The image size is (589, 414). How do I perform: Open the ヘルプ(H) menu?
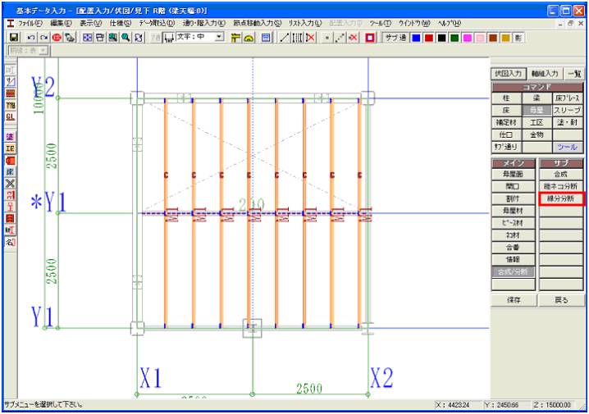pyautogui.click(x=450, y=23)
